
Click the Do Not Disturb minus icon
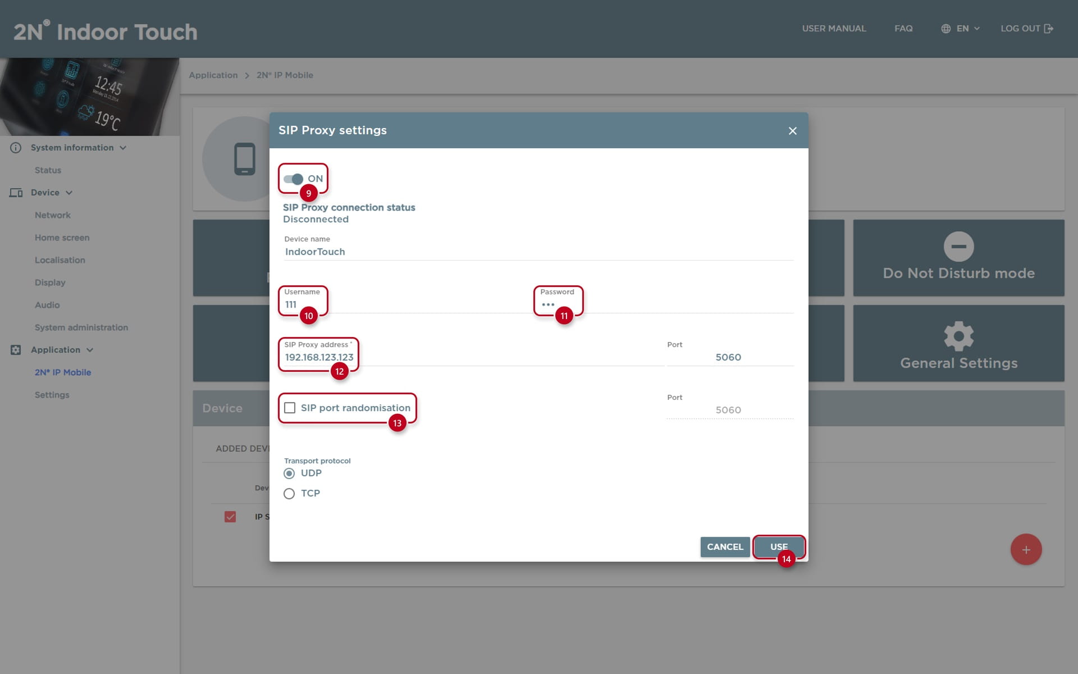(958, 247)
